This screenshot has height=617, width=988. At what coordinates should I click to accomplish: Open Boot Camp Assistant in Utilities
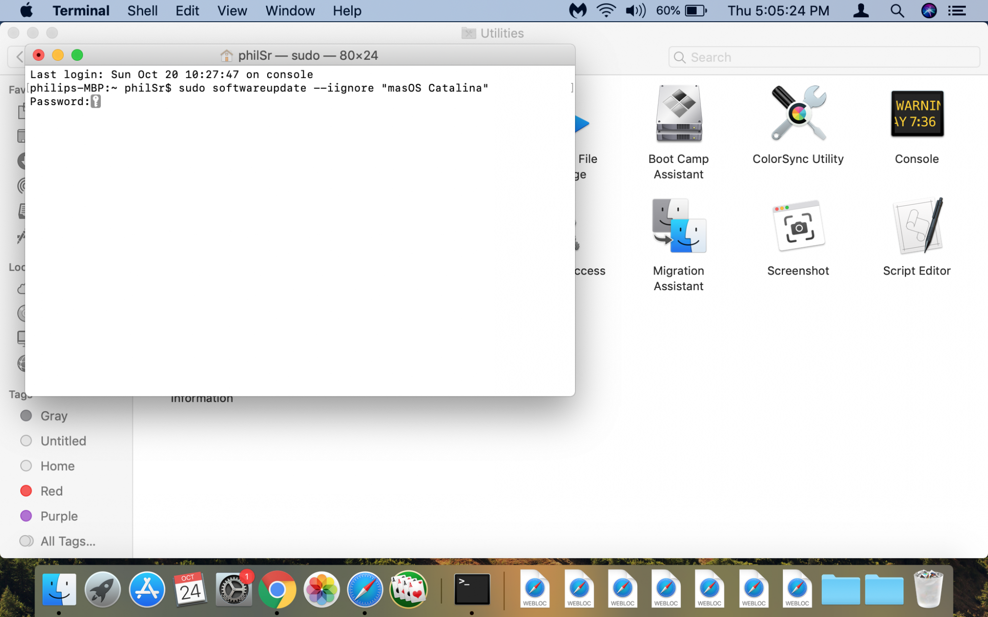click(679, 114)
